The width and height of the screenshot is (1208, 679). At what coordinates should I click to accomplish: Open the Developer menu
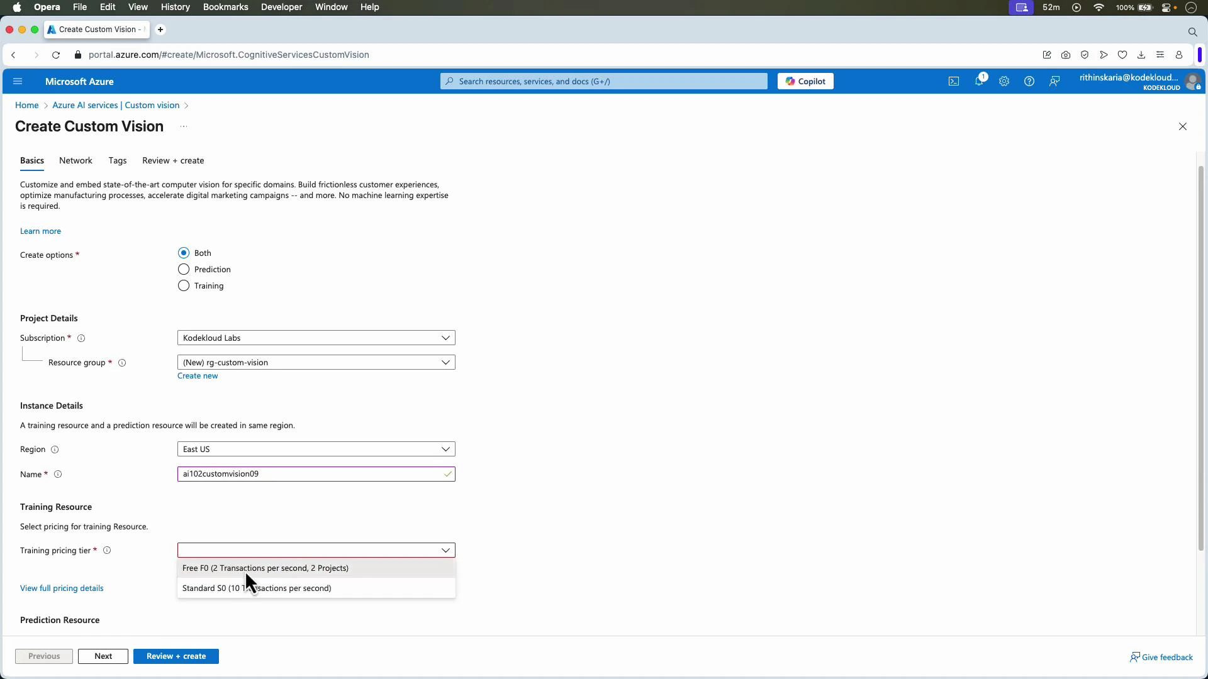281,7
